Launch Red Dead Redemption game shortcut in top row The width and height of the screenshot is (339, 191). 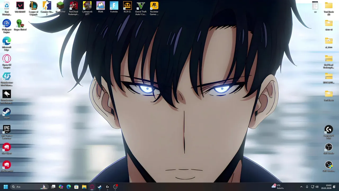74,8
